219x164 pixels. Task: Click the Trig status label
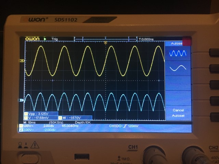54,39
